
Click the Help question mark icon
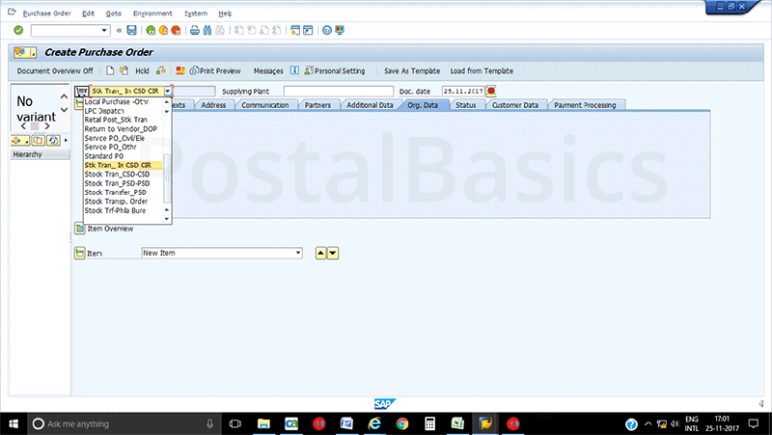coord(327,30)
